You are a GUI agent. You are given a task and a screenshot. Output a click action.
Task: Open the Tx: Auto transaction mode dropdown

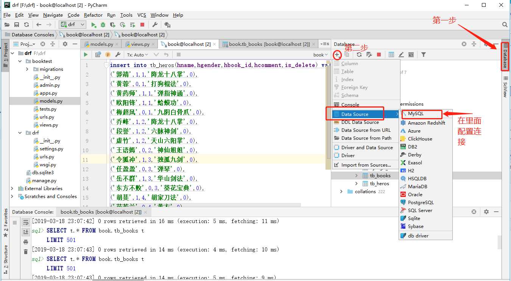(x=137, y=55)
